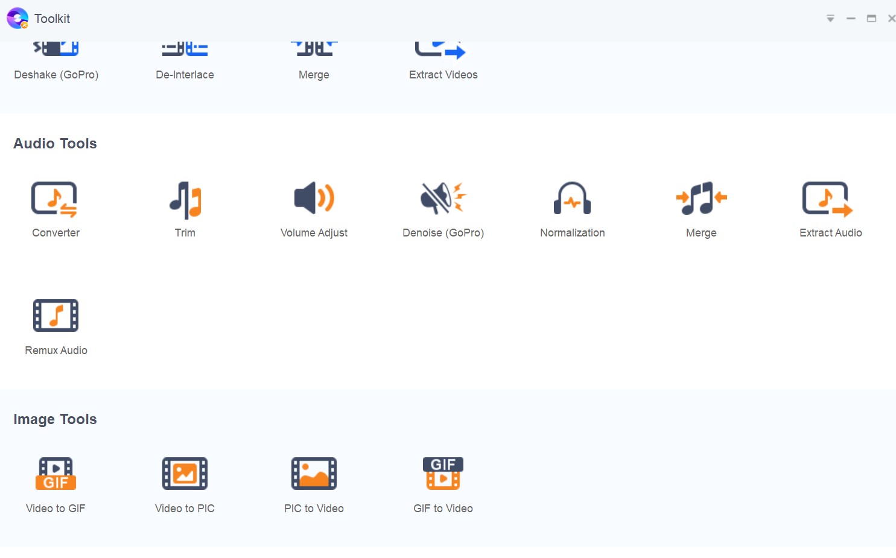
Task: Open the De-Interlace video tool
Action: pyautogui.click(x=185, y=62)
